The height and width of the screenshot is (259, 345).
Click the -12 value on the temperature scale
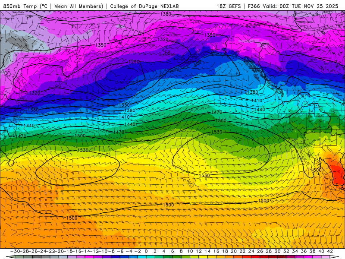point(94,251)
